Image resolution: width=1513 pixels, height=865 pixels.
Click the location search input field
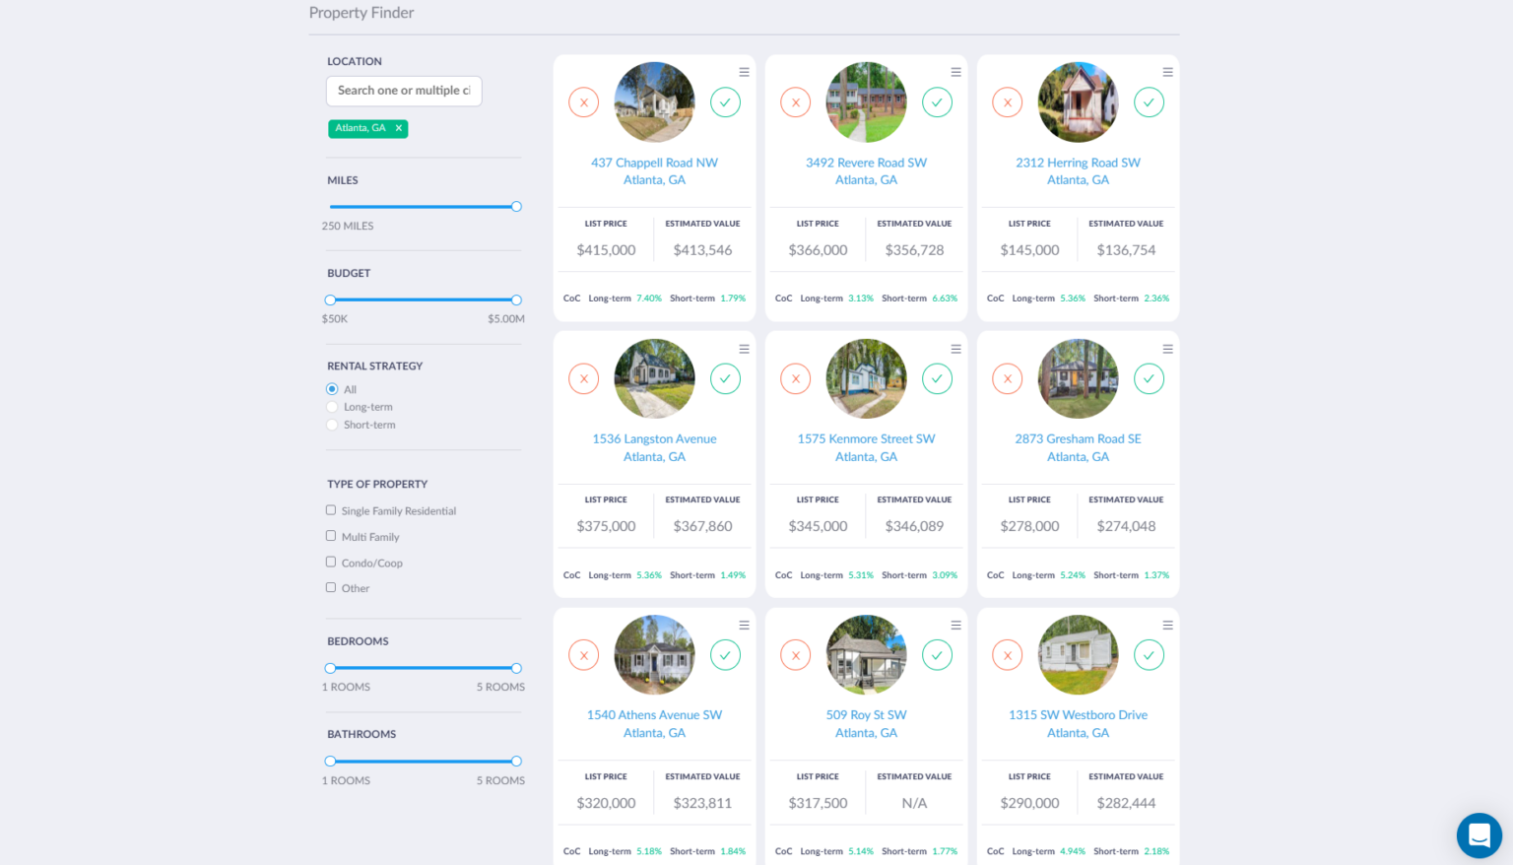click(404, 91)
